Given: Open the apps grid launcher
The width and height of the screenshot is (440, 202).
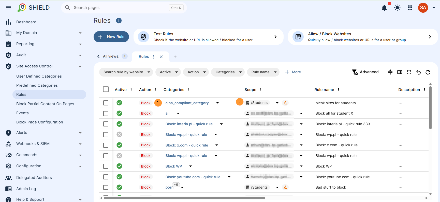Looking at the screenshot, I should [410, 8].
